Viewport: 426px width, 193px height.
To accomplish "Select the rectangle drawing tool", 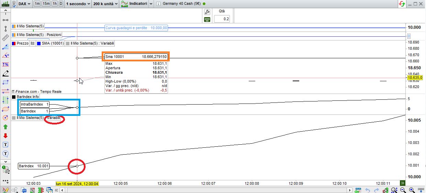I will (5, 82).
